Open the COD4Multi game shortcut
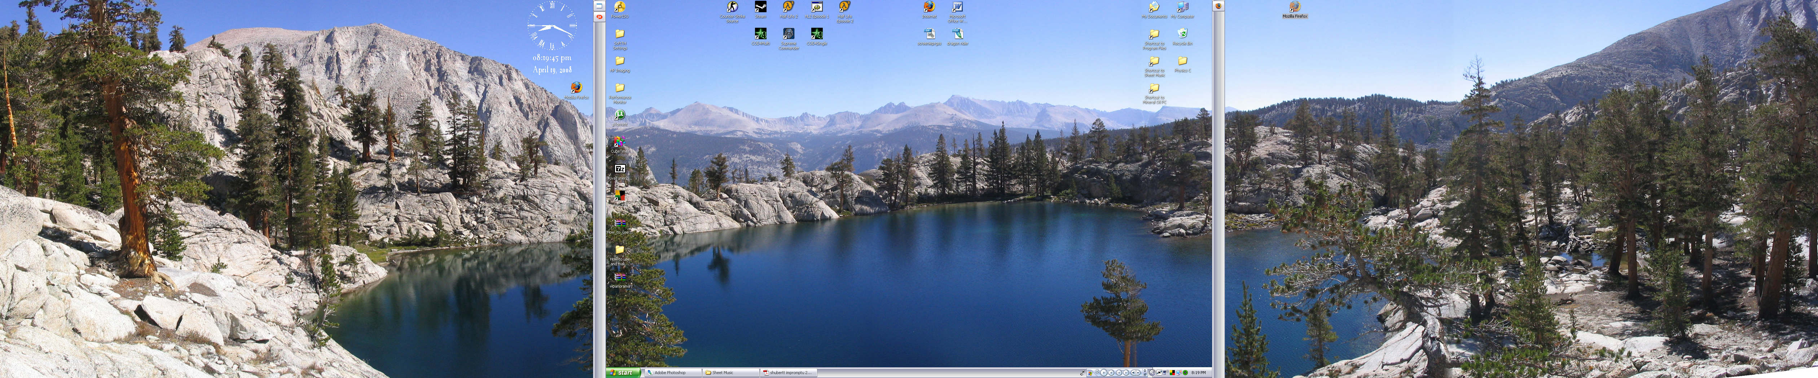The width and height of the screenshot is (1818, 378). (x=760, y=35)
